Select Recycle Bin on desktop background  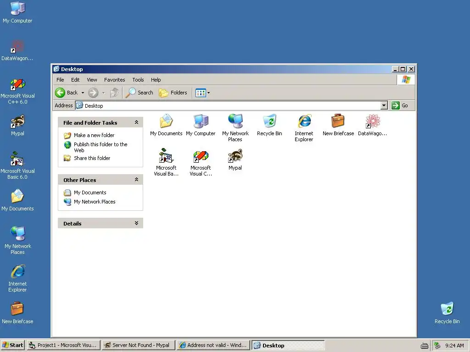click(447, 313)
